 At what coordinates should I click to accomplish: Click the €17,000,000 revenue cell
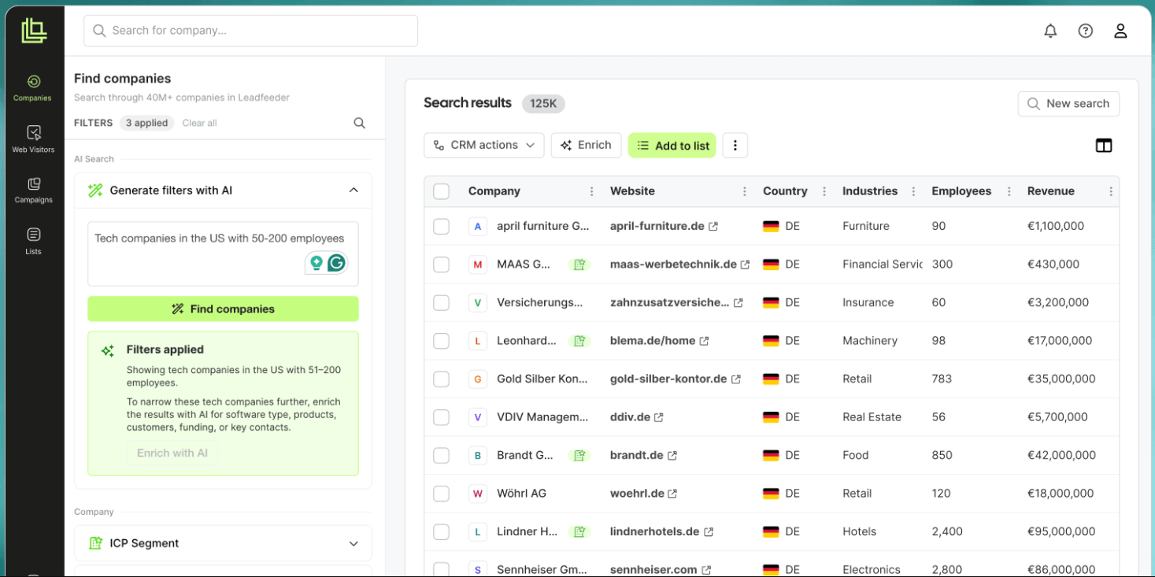(1060, 341)
